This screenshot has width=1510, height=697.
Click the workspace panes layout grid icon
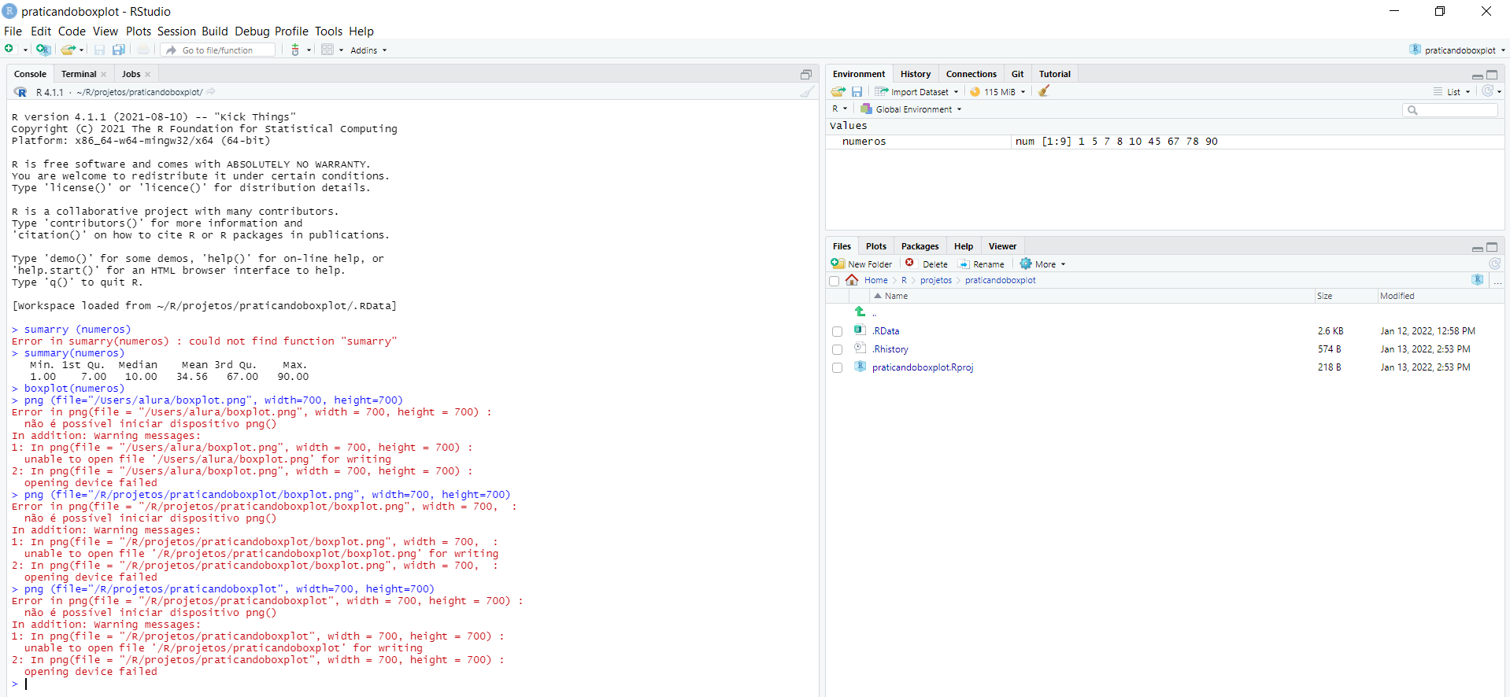click(x=328, y=50)
